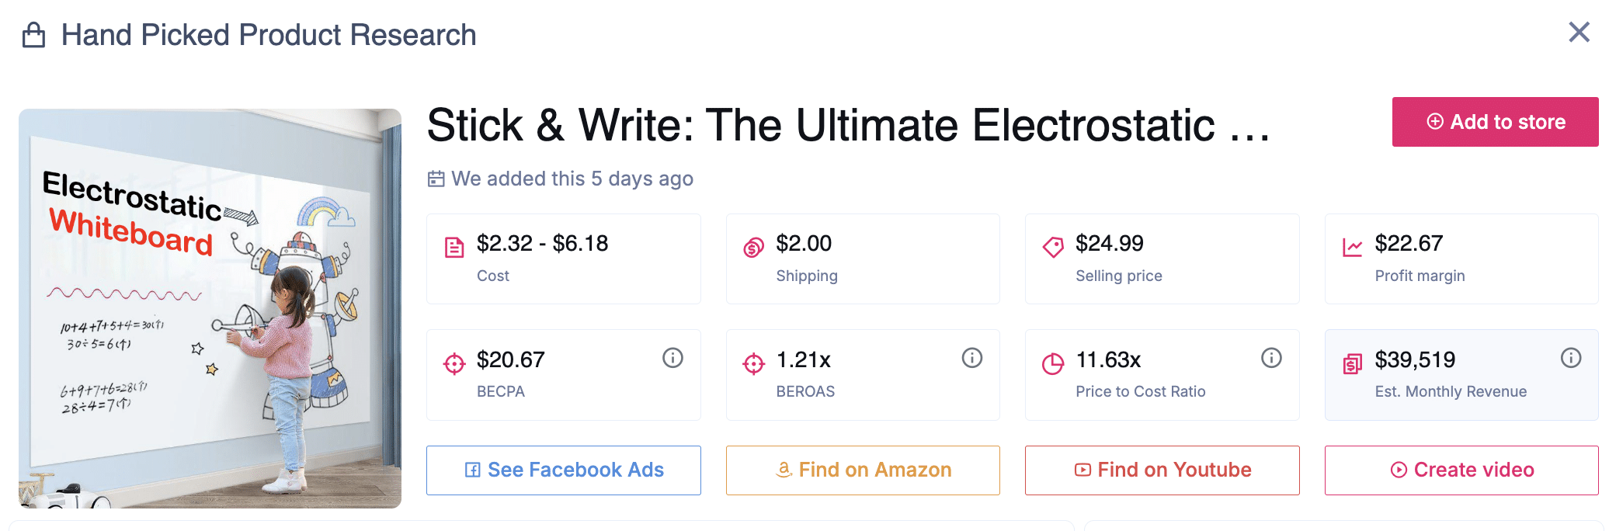The width and height of the screenshot is (1609, 531).
Task: Click the Price to Cost Ratio info icon
Action: click(1271, 358)
